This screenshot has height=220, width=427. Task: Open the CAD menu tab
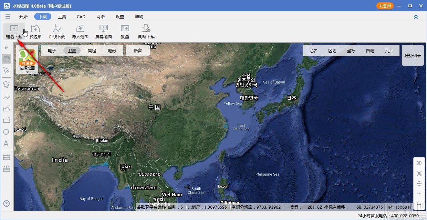coord(81,16)
